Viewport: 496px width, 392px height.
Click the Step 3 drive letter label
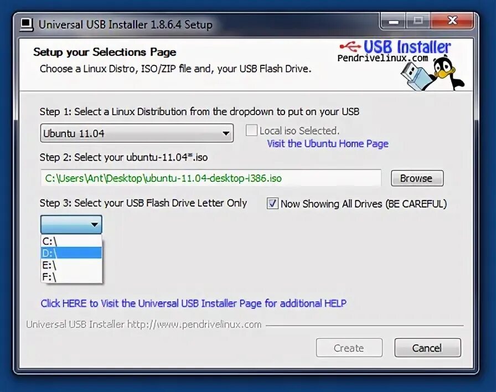pyautogui.click(x=143, y=203)
